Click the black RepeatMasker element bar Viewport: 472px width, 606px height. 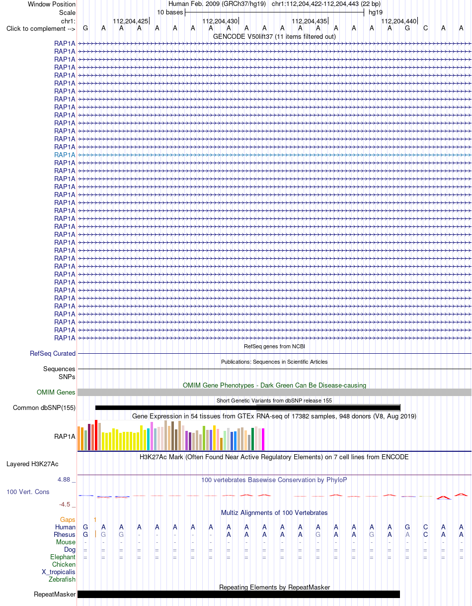tap(238, 594)
